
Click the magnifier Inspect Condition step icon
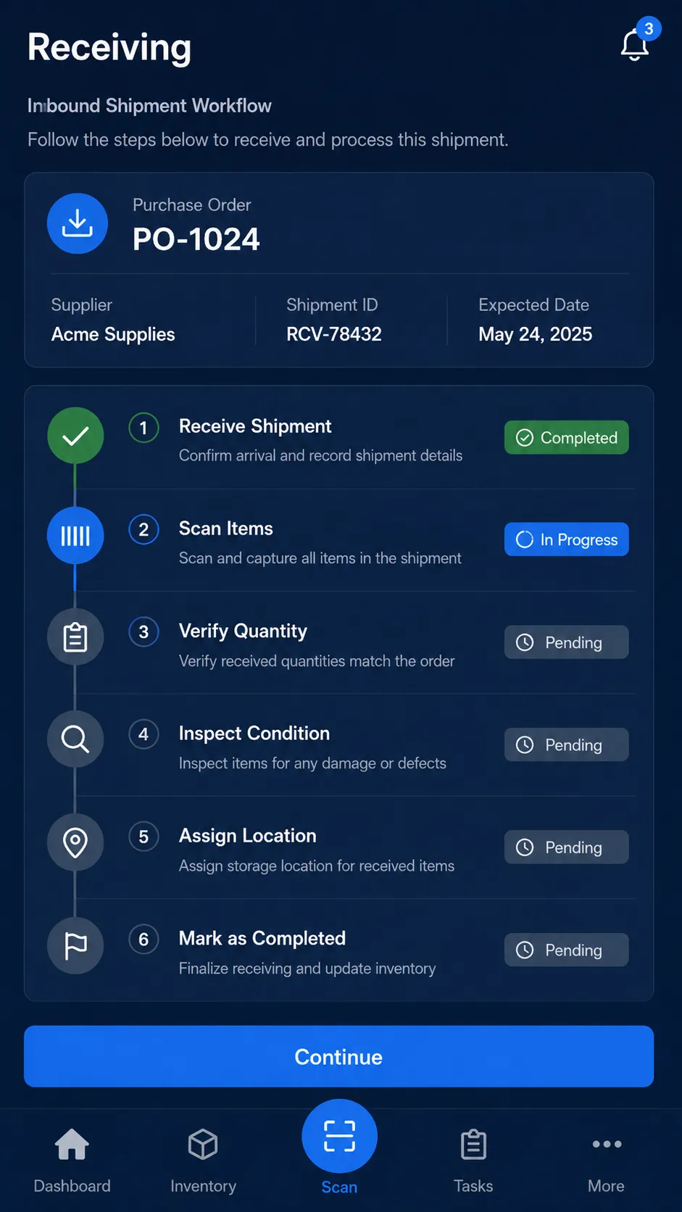tap(75, 739)
